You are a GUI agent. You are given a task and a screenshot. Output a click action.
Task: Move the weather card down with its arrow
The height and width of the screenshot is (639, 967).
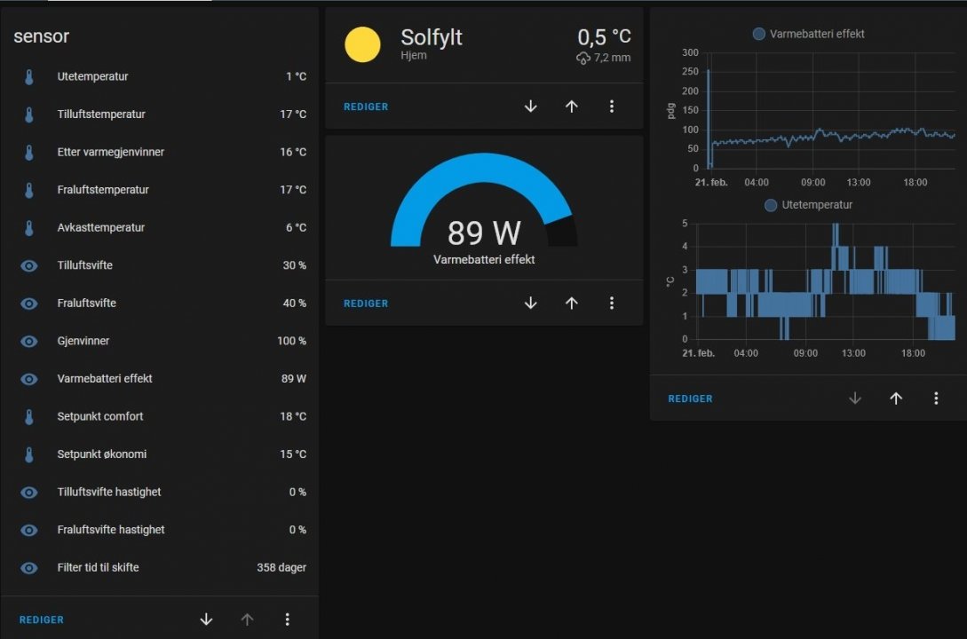[530, 106]
